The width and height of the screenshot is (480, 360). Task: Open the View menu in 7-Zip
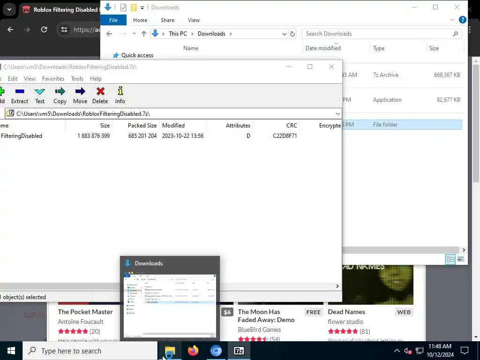pyautogui.click(x=30, y=79)
